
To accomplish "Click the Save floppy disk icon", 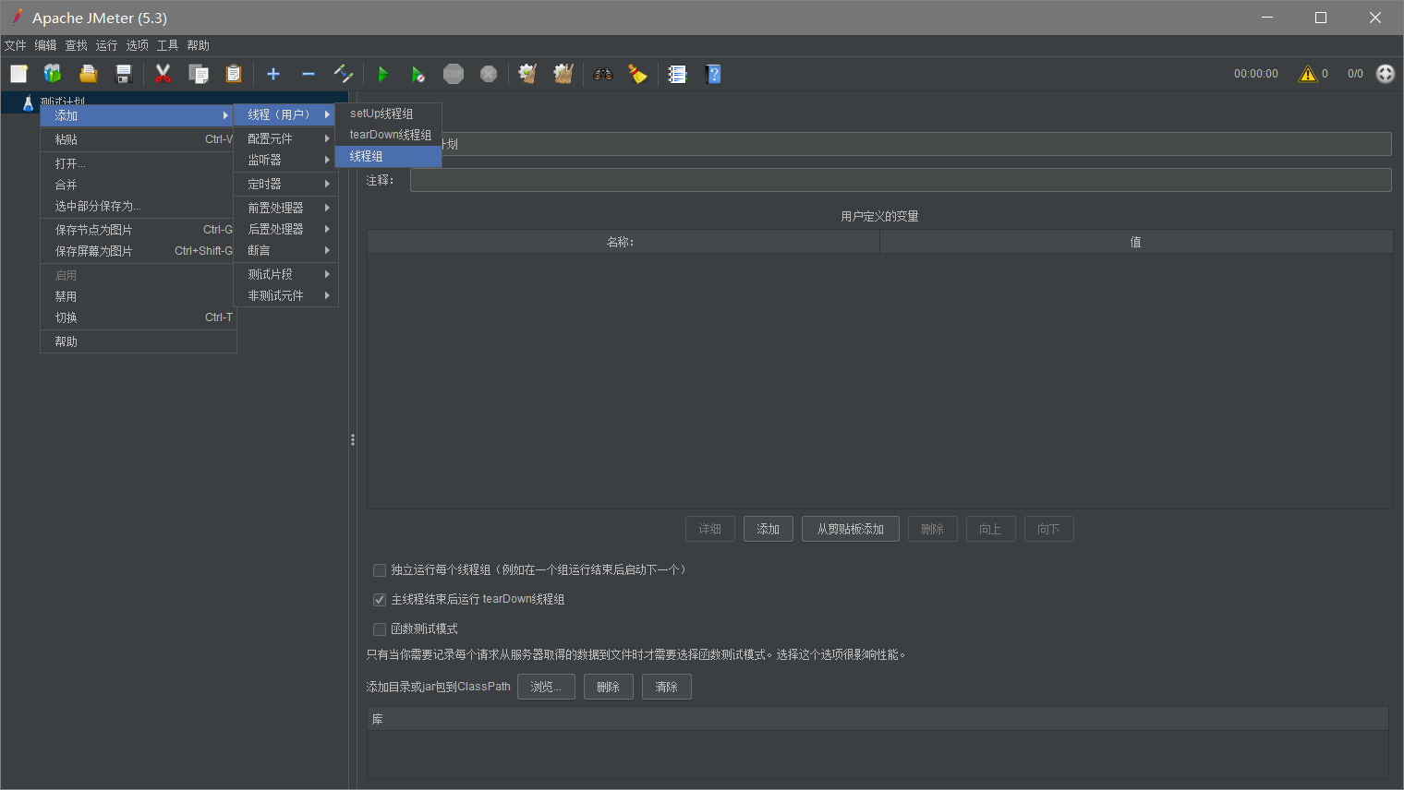I will pos(123,74).
